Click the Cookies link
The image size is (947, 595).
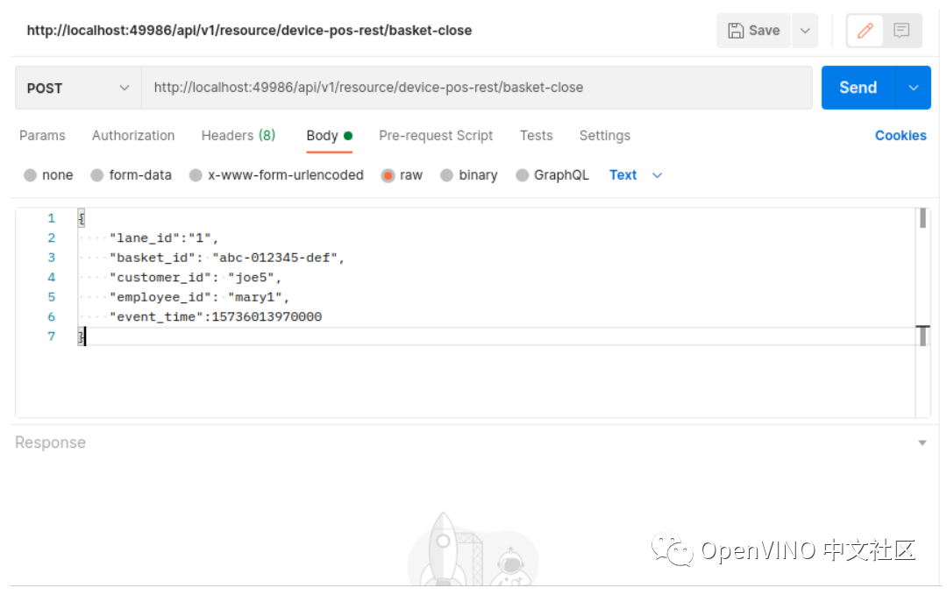[901, 136]
